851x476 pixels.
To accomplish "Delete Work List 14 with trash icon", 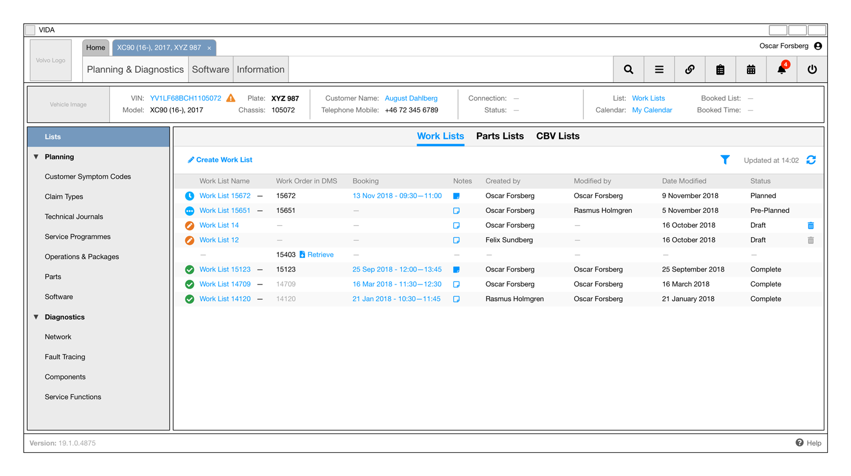I will pos(811,225).
